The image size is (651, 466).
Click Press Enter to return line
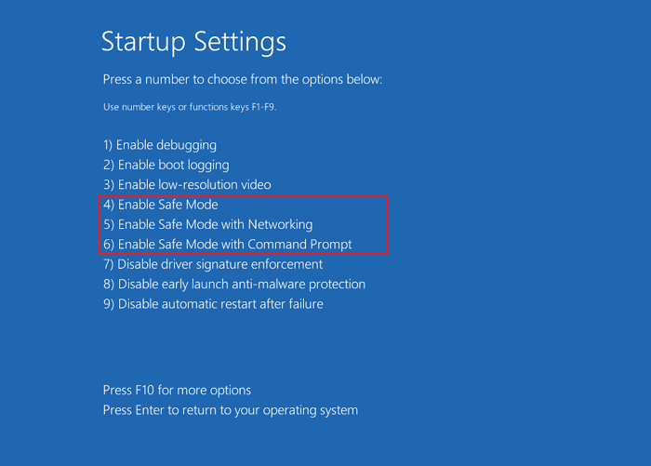coord(230,410)
